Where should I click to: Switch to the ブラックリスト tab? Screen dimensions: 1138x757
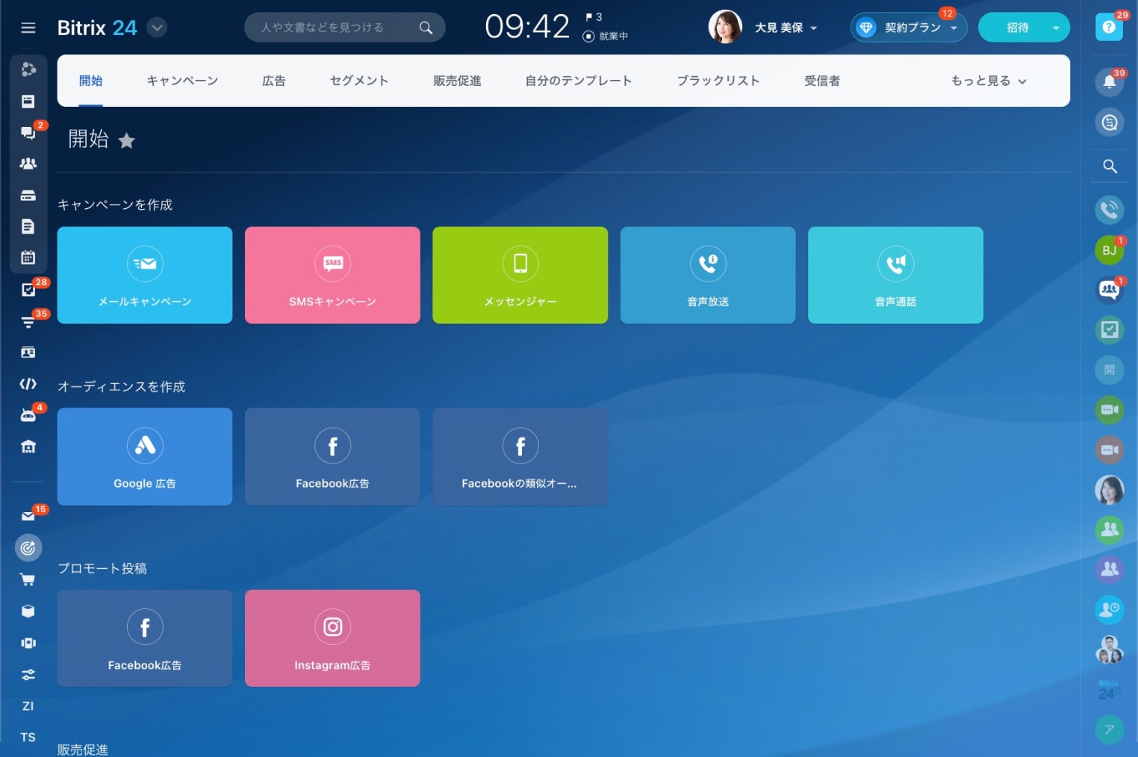(x=718, y=81)
